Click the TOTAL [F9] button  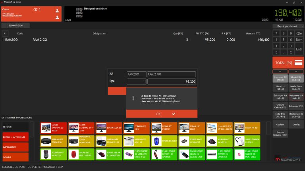pos(288,63)
